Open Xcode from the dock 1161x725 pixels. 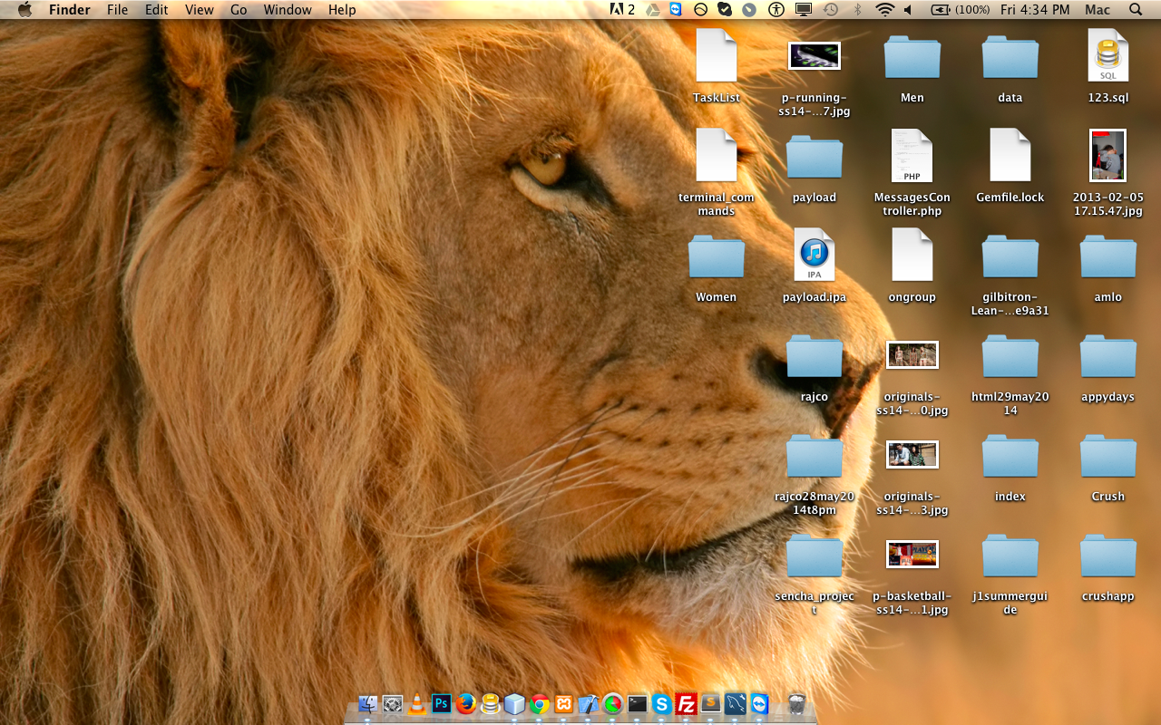click(x=589, y=704)
